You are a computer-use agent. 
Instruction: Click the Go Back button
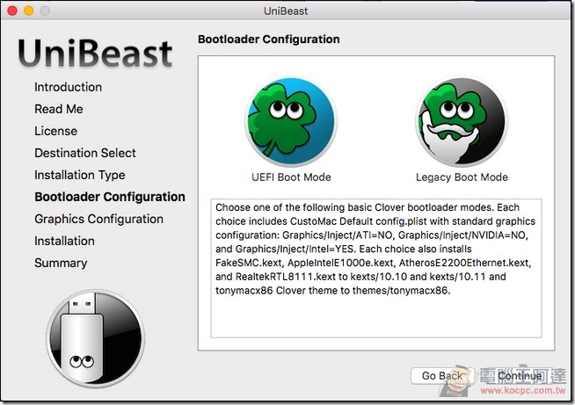[442, 376]
